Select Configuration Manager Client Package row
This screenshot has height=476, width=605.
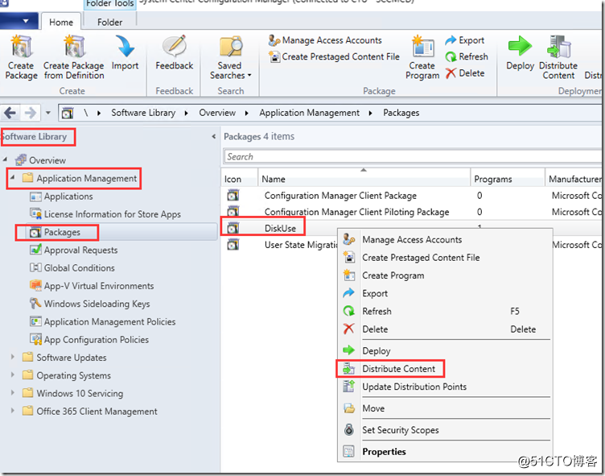pyautogui.click(x=411, y=196)
